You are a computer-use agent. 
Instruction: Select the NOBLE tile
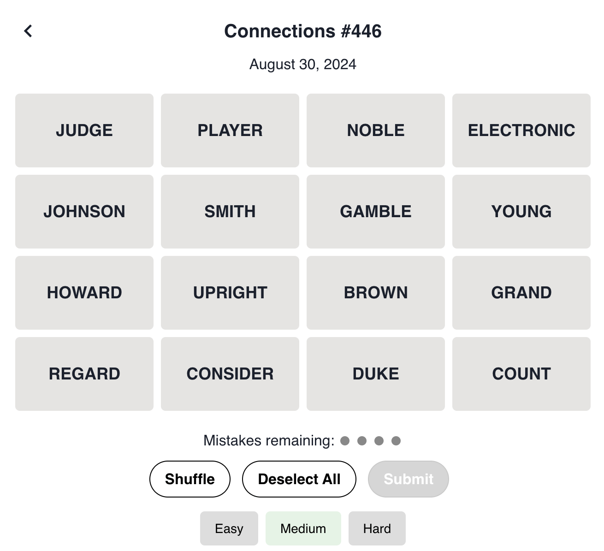click(x=375, y=130)
